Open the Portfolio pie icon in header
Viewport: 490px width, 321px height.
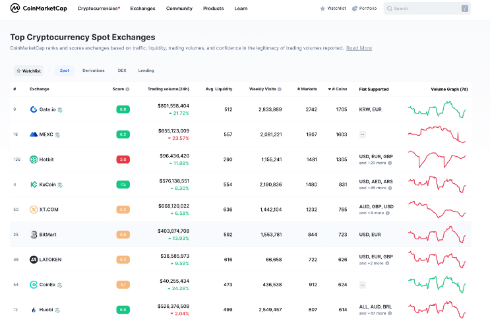pos(355,9)
